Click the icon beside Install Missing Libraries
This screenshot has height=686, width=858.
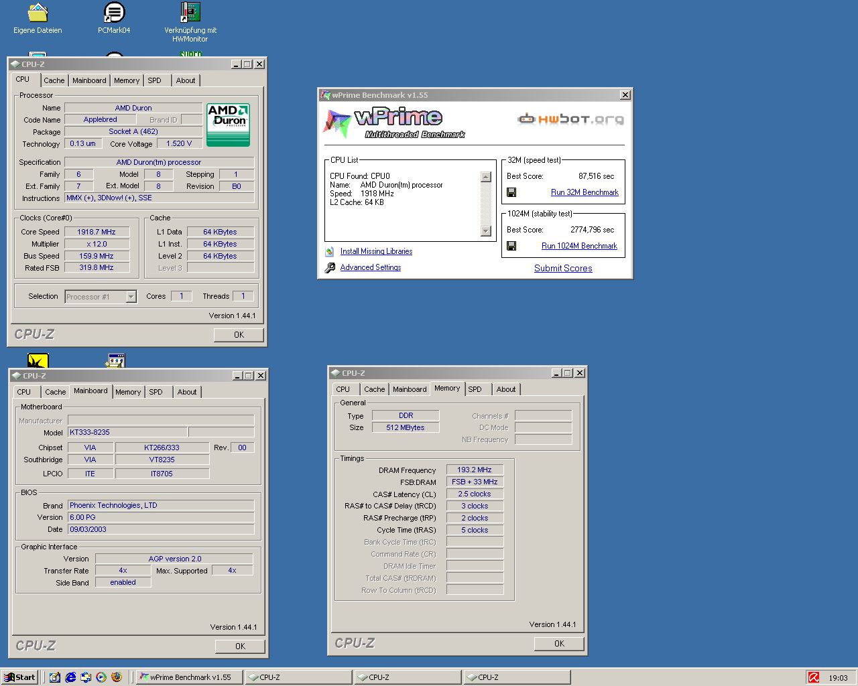click(330, 252)
